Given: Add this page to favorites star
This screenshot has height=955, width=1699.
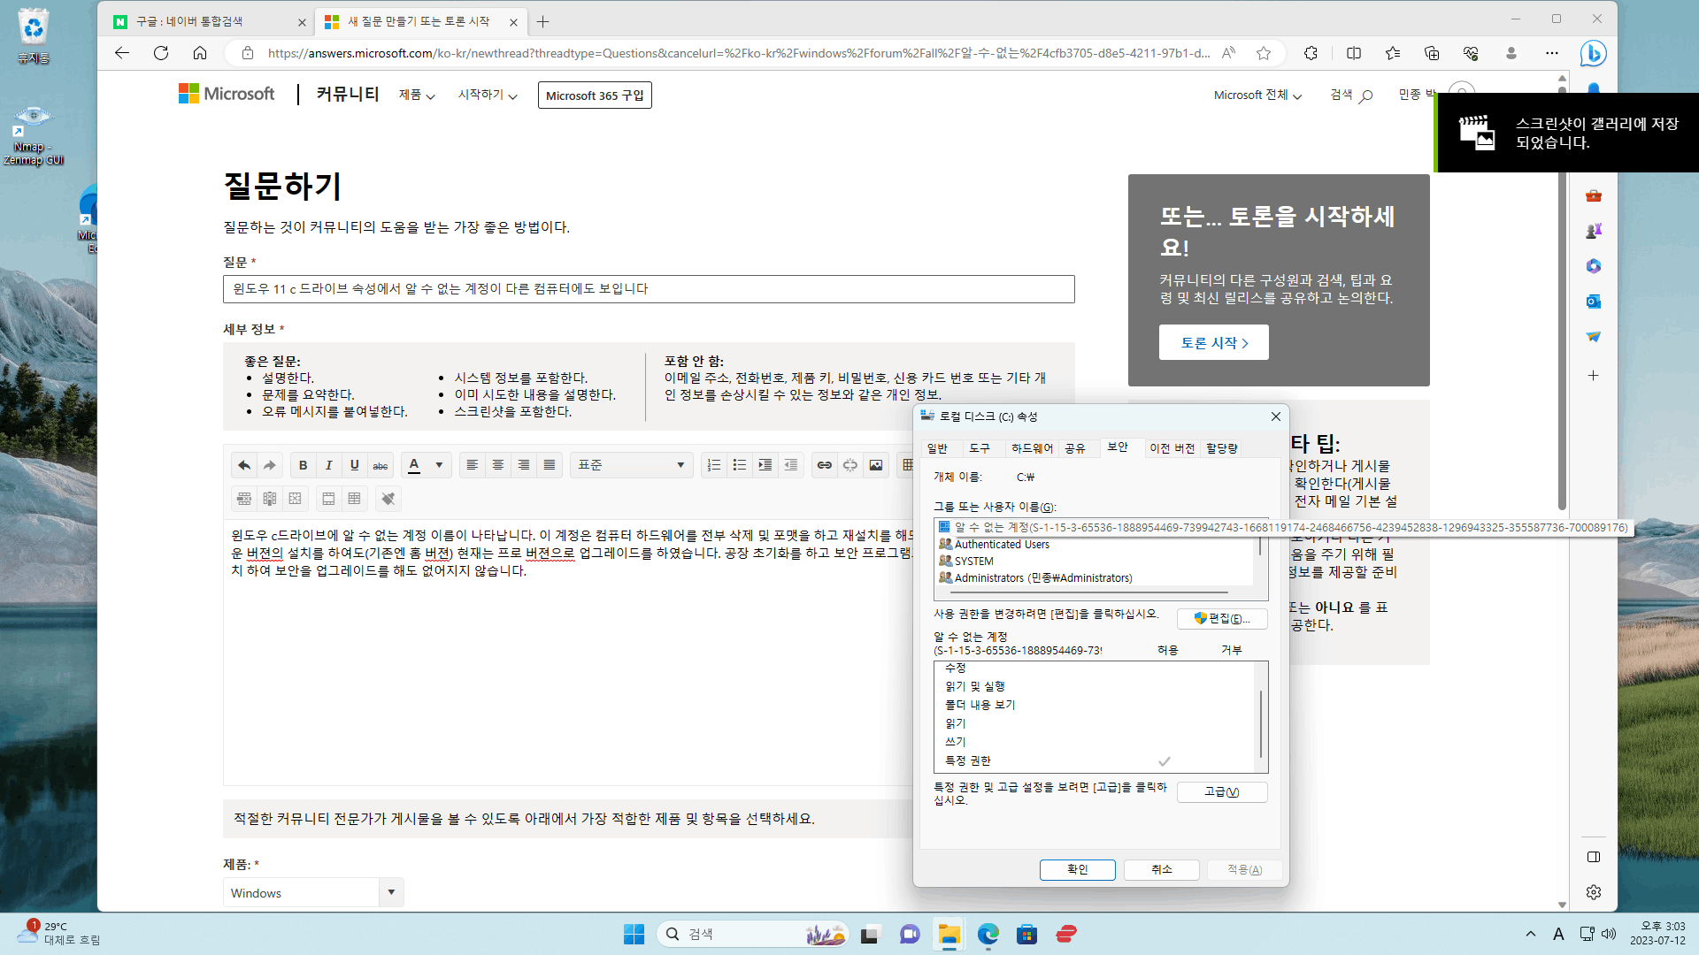Looking at the screenshot, I should point(1264,53).
